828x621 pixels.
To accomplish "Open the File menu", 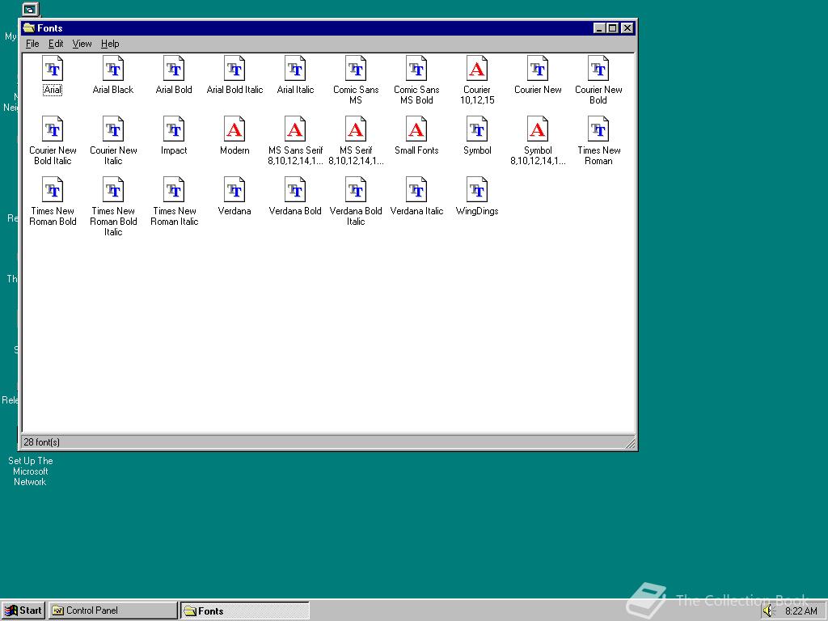I will pos(32,44).
